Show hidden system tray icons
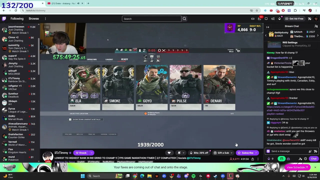 (x=283, y=176)
